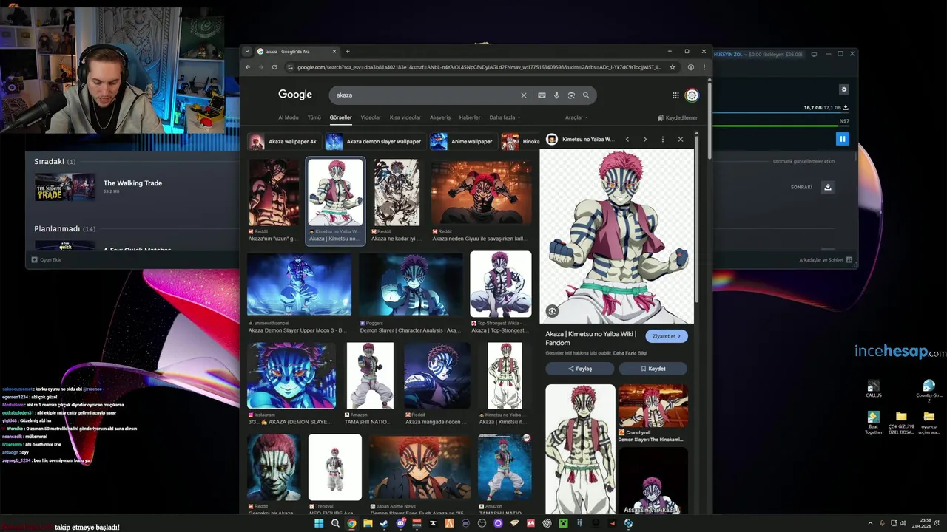Viewport: 947px width, 532px height.
Task: Click the akaza search input field
Action: pos(425,95)
